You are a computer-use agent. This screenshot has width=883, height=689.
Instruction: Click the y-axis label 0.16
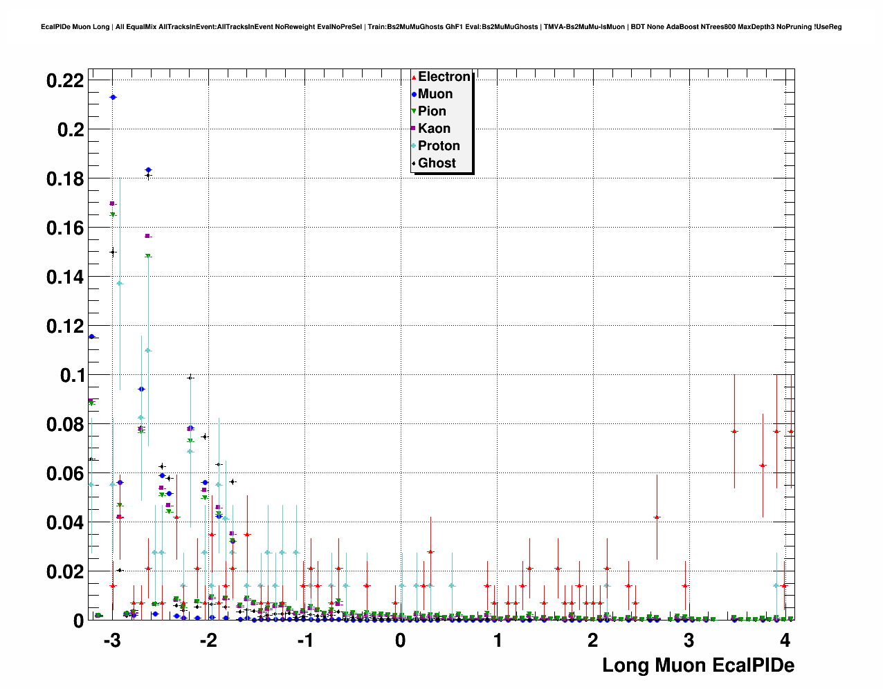(x=65, y=228)
